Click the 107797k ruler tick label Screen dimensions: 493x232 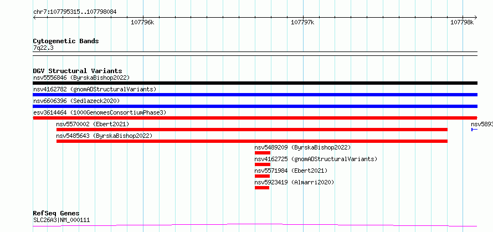302,22
